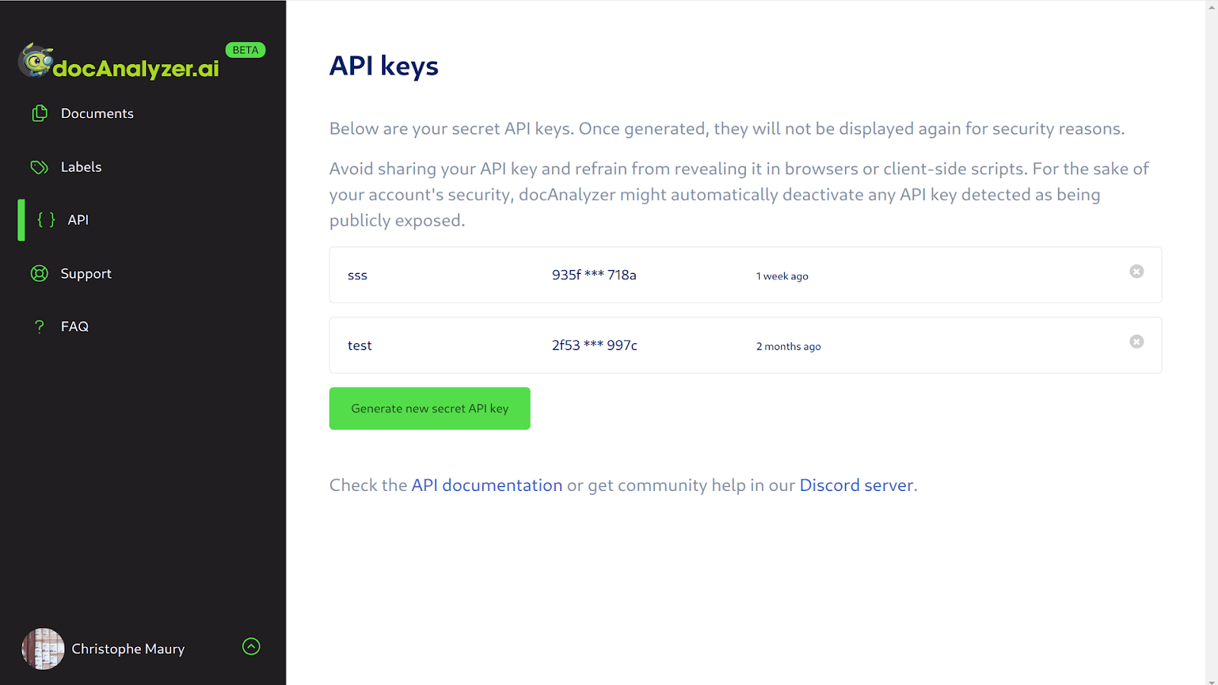This screenshot has width=1218, height=685.
Task: Click the docAnalyzer.ai bee logo
Action: click(x=36, y=61)
